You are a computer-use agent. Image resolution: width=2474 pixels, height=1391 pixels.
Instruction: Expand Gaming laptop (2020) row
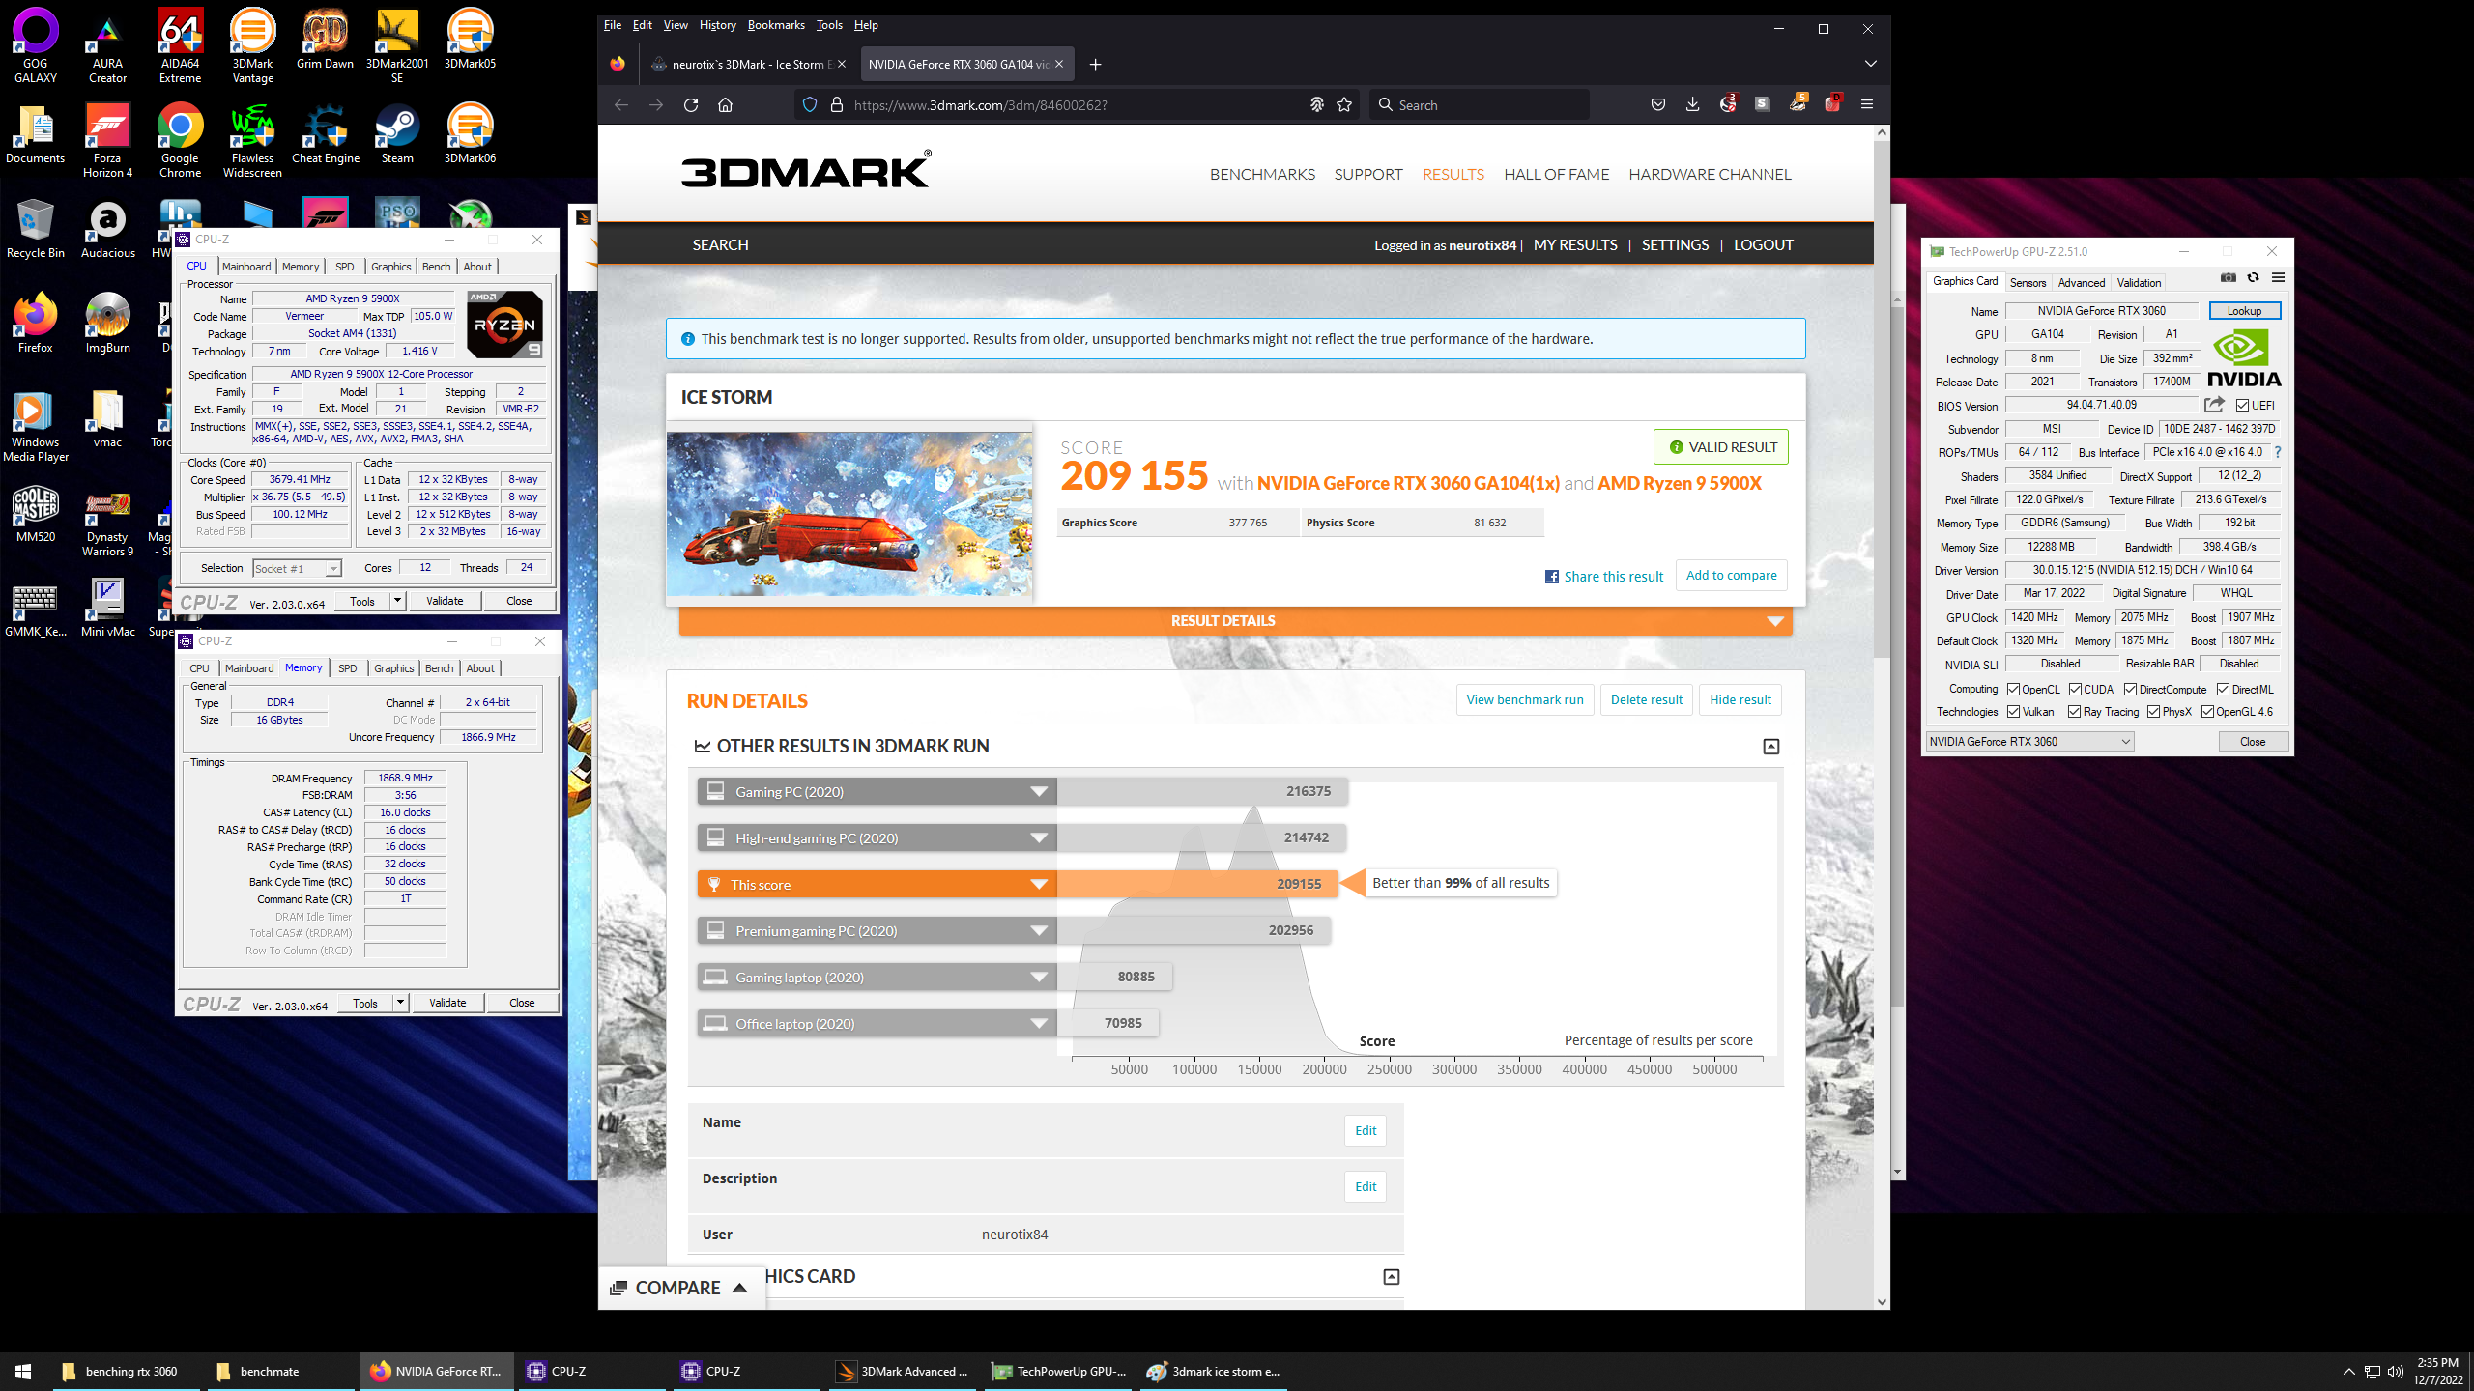click(1039, 977)
